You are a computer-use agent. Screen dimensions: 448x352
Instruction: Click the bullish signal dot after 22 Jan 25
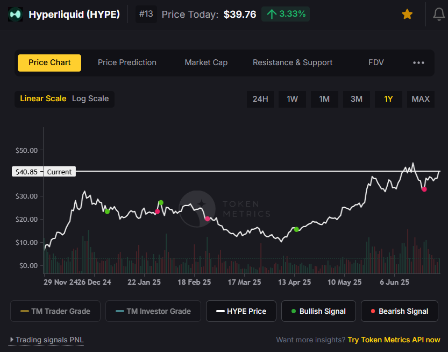coord(161,203)
